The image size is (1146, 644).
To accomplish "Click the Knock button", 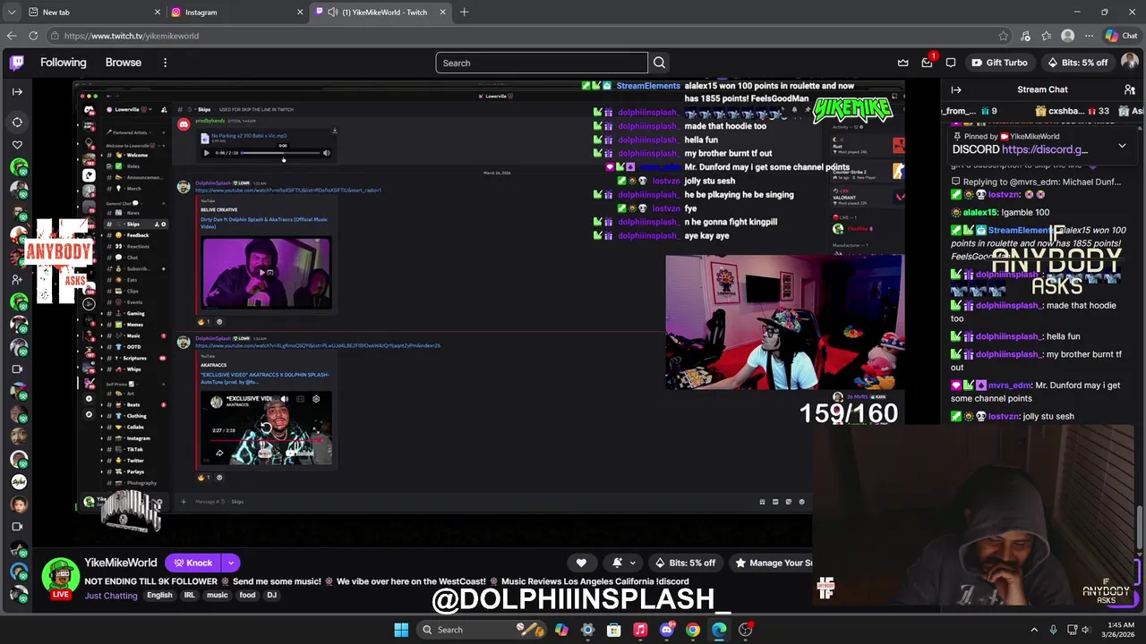I will pos(193,563).
